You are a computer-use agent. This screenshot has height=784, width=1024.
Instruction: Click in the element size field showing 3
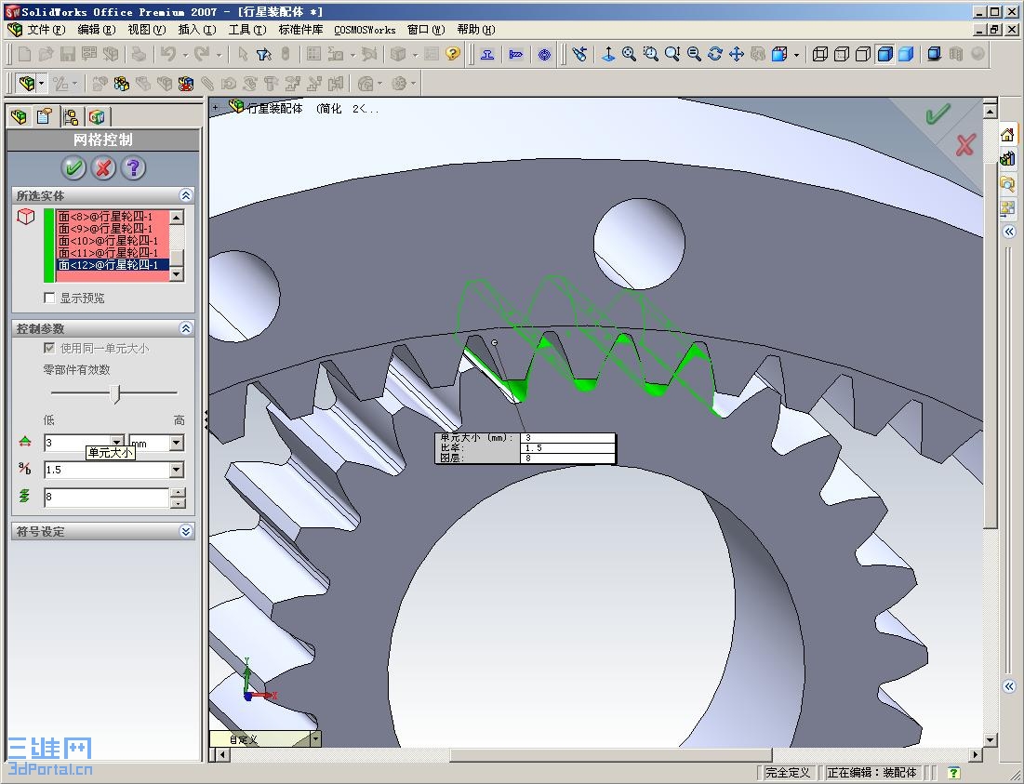[x=78, y=443]
